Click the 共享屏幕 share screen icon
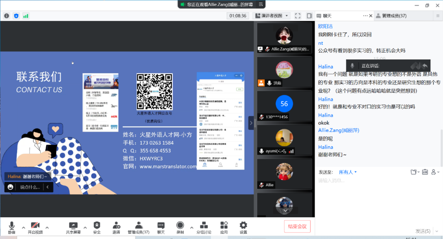Viewport: 443px width, 239px height. (73, 225)
